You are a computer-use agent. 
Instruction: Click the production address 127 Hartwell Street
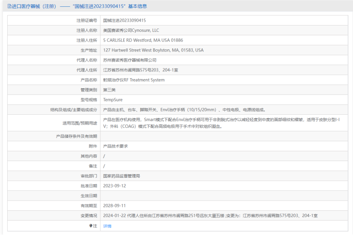pos(153,50)
